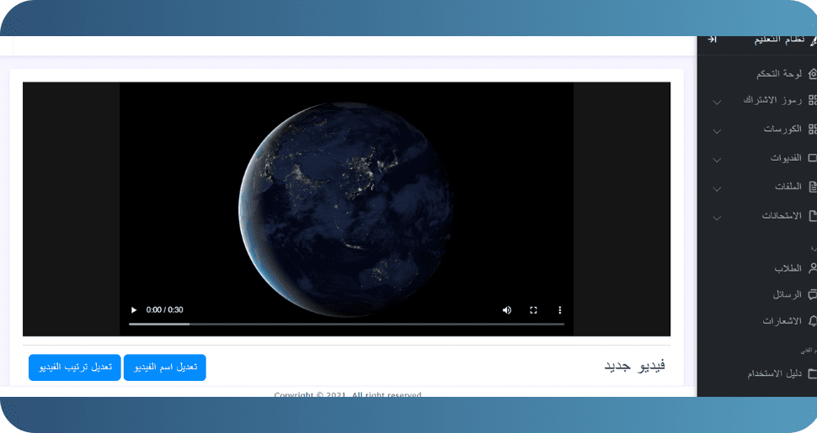Expand the الكورسات submenu chevron

tap(717, 131)
